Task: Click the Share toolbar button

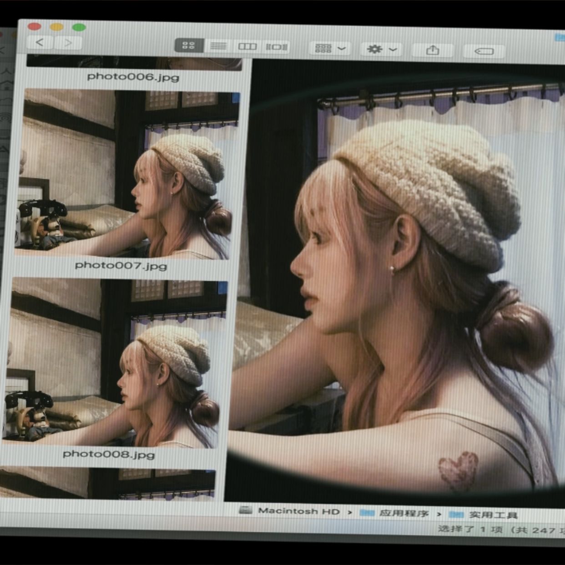Action: point(433,50)
